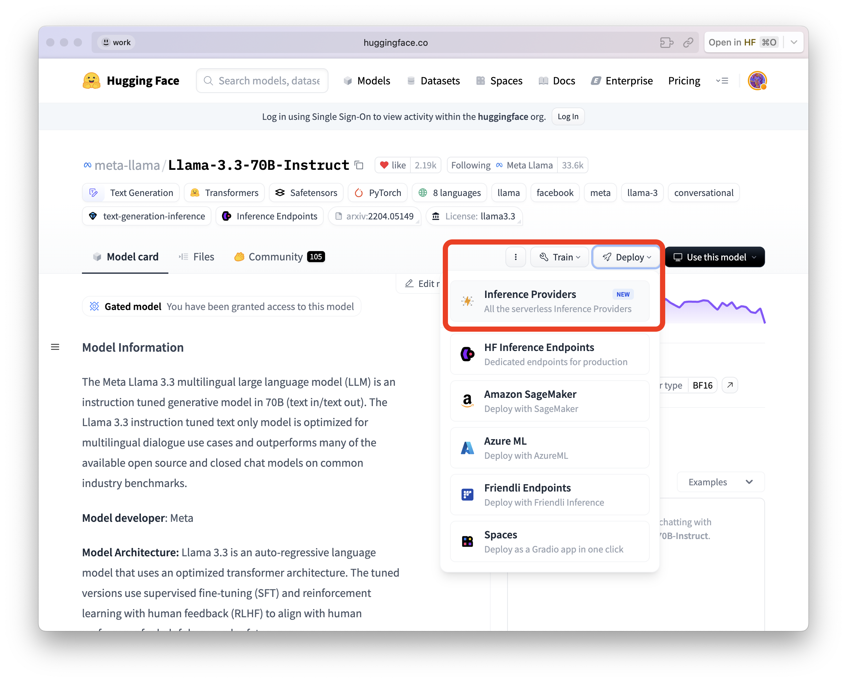
Task: Open the user profile avatar
Action: point(757,81)
